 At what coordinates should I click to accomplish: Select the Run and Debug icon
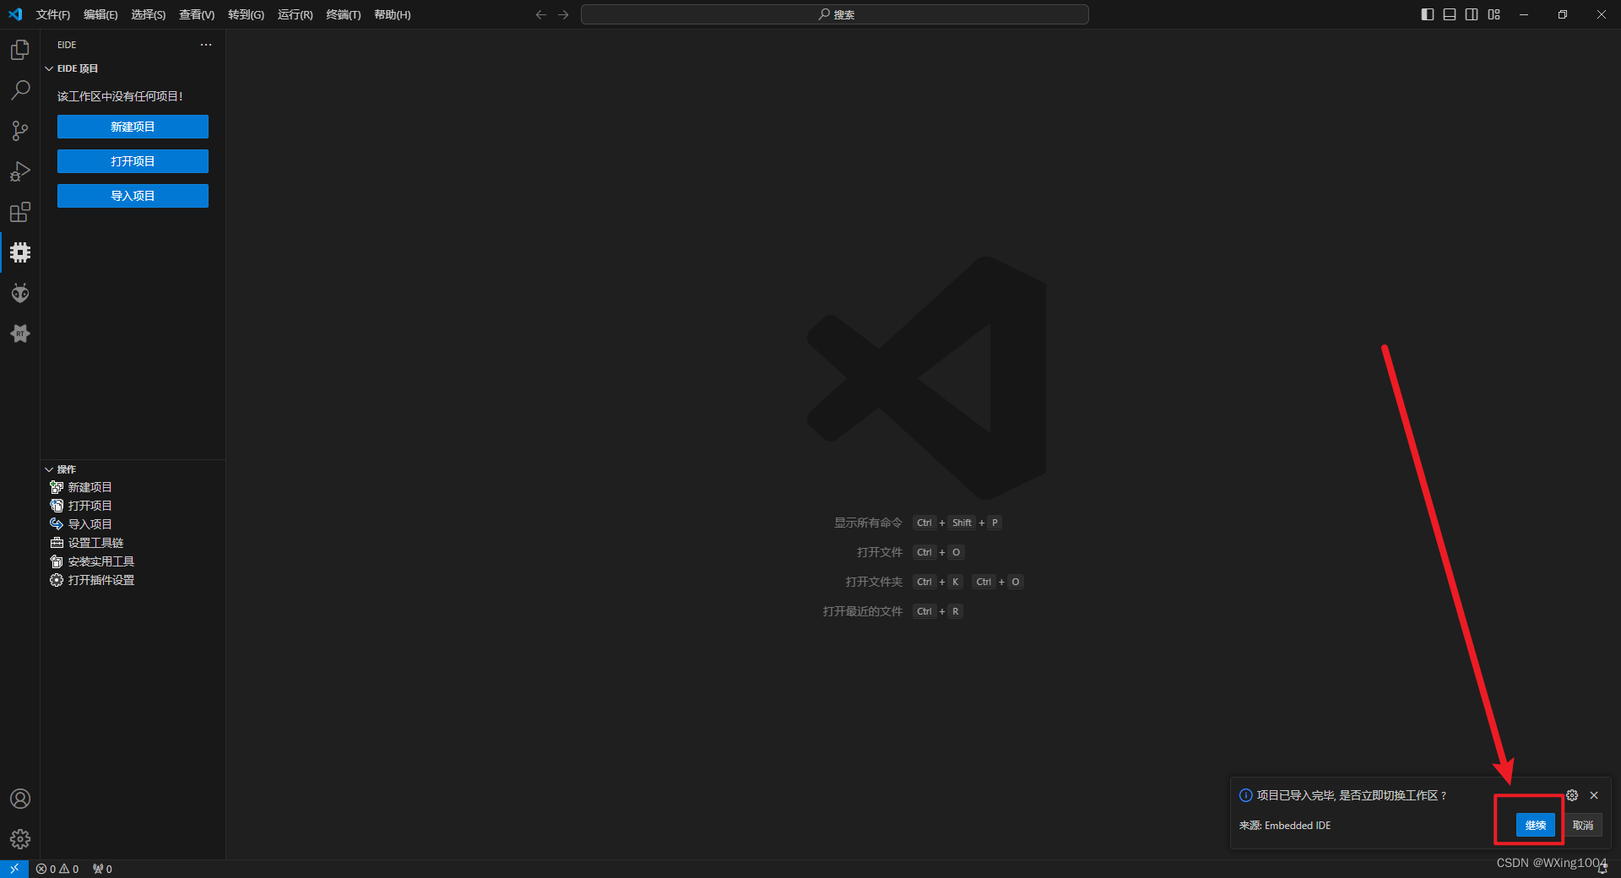point(19,171)
